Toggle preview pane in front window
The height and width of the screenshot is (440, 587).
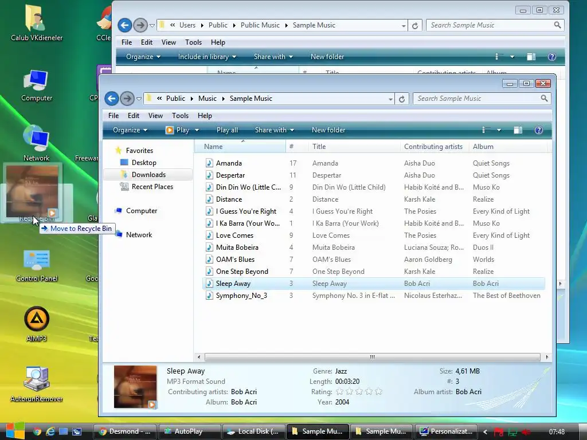[x=518, y=130]
